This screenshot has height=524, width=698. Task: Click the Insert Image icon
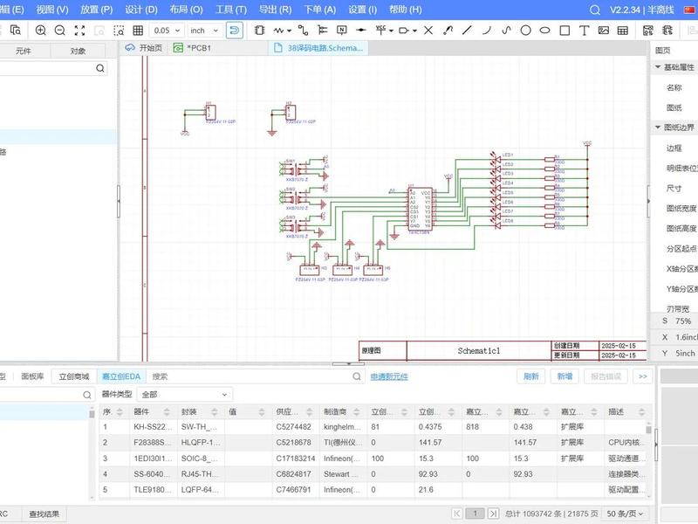click(604, 31)
